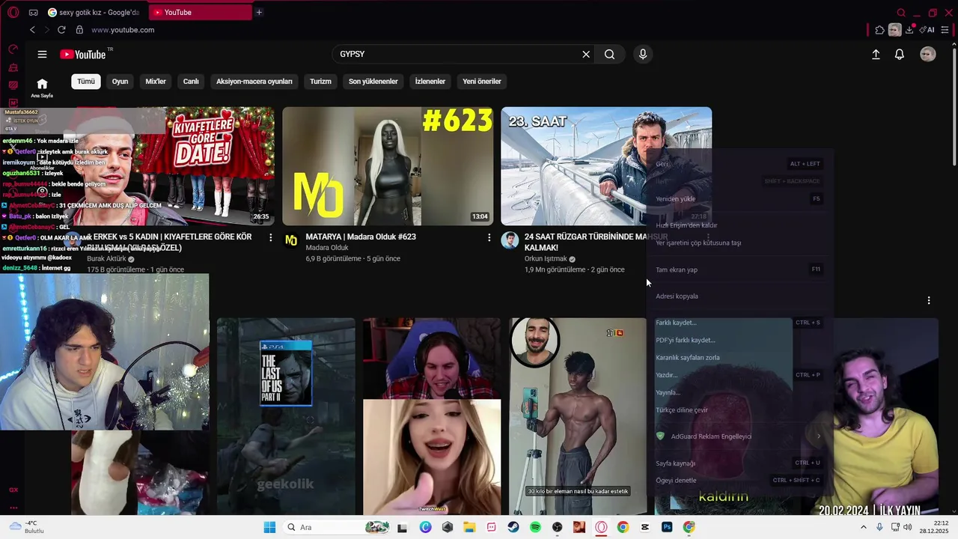958x539 pixels.
Task: Open Photoshop from the taskbar
Action: click(667, 527)
